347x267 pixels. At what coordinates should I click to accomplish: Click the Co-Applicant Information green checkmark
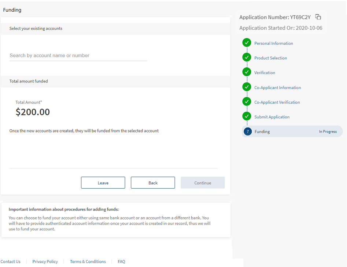pos(247,87)
